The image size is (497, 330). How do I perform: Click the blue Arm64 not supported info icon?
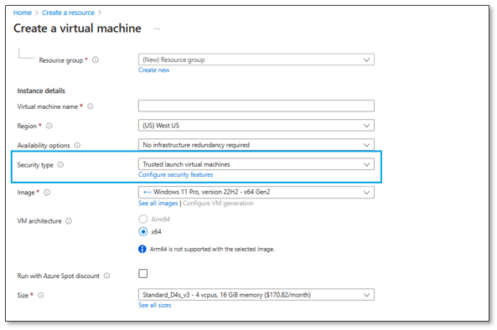142,249
